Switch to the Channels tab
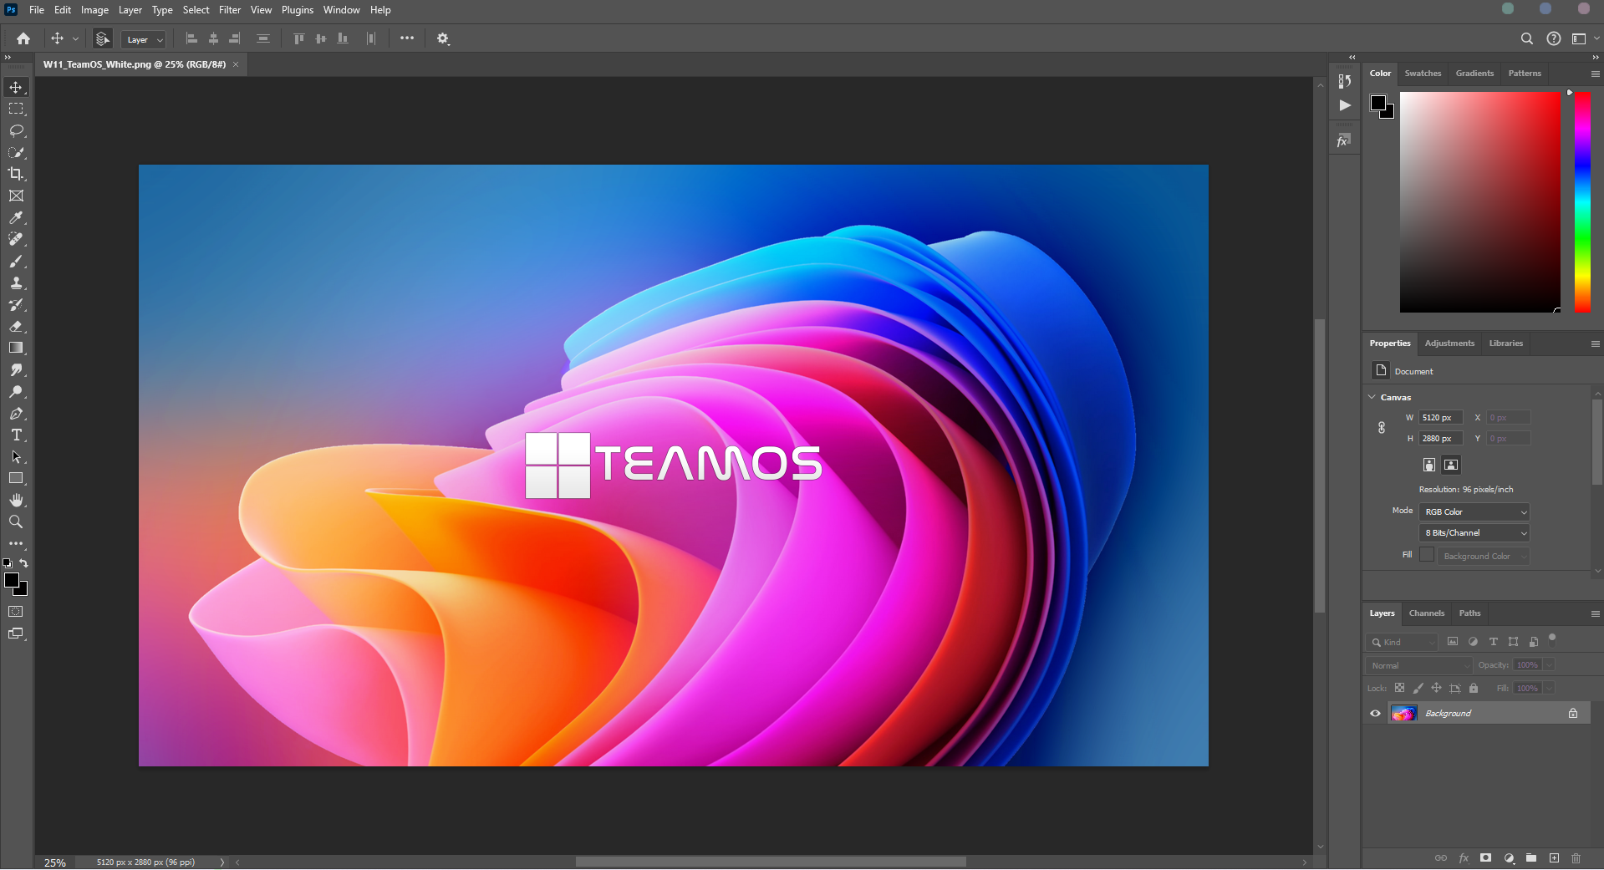The height and width of the screenshot is (870, 1604). click(1427, 613)
